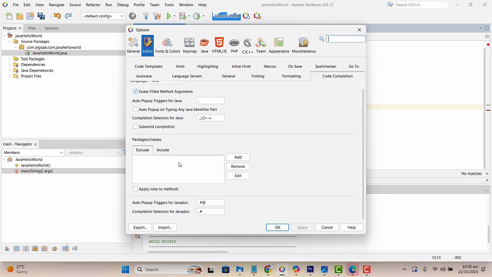Click the Options dialog vertical scrollbar
492x277 pixels.
pyautogui.click(x=363, y=154)
